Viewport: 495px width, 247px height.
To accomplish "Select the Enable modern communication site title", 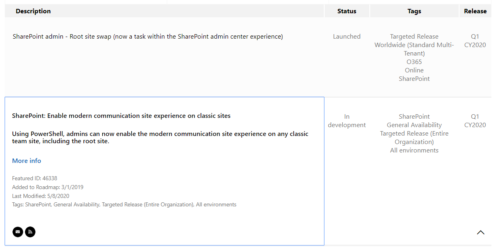I will pyautogui.click(x=121, y=116).
